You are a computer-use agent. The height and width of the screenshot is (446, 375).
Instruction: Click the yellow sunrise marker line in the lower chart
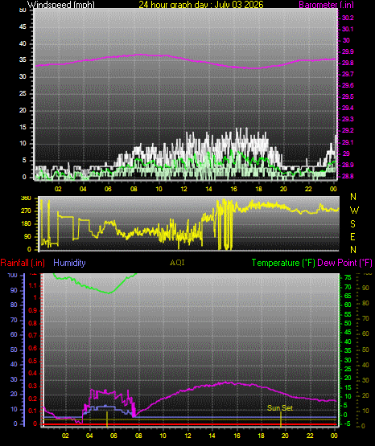coord(107,419)
